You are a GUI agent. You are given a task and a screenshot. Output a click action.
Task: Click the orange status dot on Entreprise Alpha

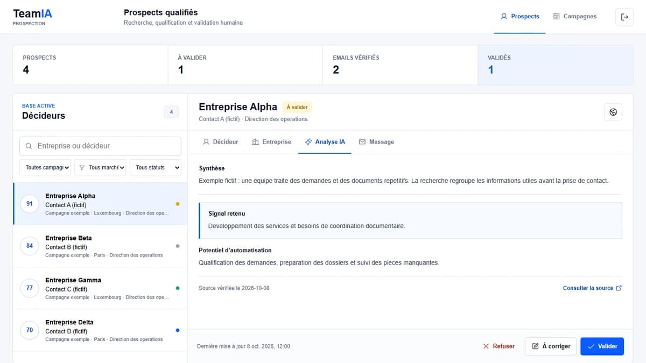(x=178, y=204)
